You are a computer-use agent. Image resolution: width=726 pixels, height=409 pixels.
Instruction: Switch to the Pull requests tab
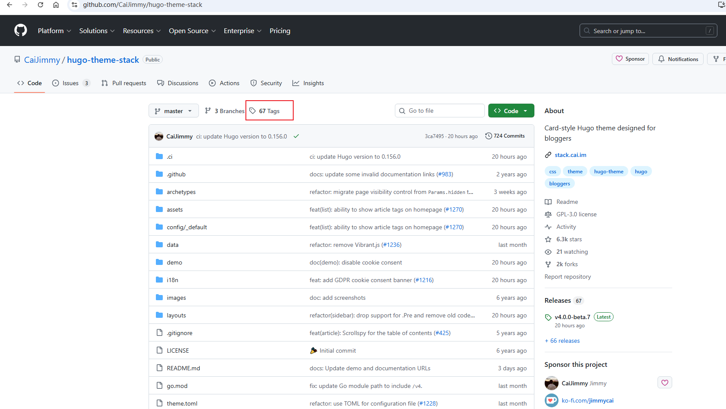[124, 83]
